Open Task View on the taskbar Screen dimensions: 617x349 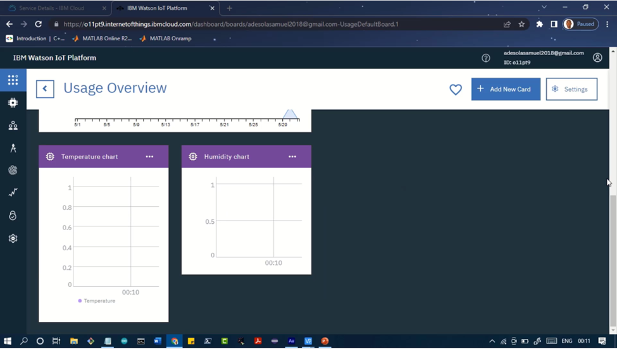[56, 341]
